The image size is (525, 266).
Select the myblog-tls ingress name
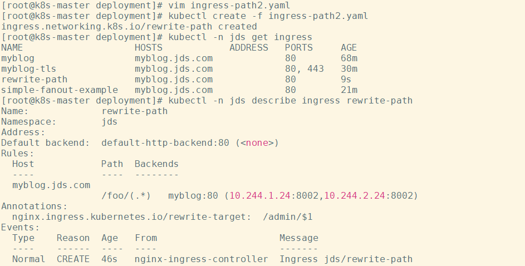coord(28,68)
